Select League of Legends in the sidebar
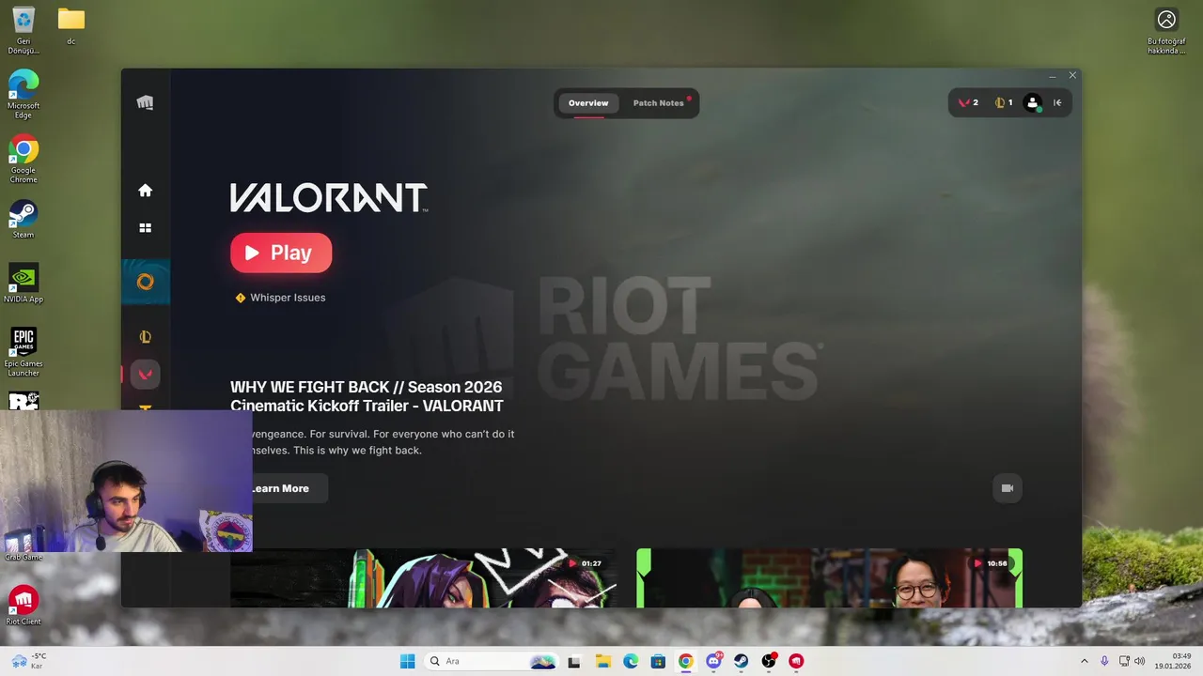The image size is (1203, 676). point(145,337)
